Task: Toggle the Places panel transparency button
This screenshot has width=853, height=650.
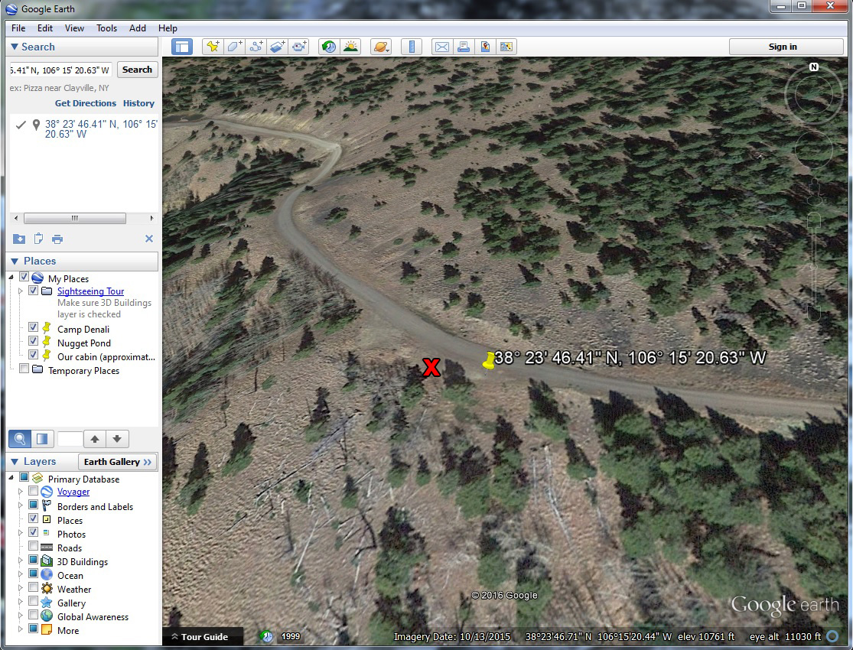Action: pos(42,439)
